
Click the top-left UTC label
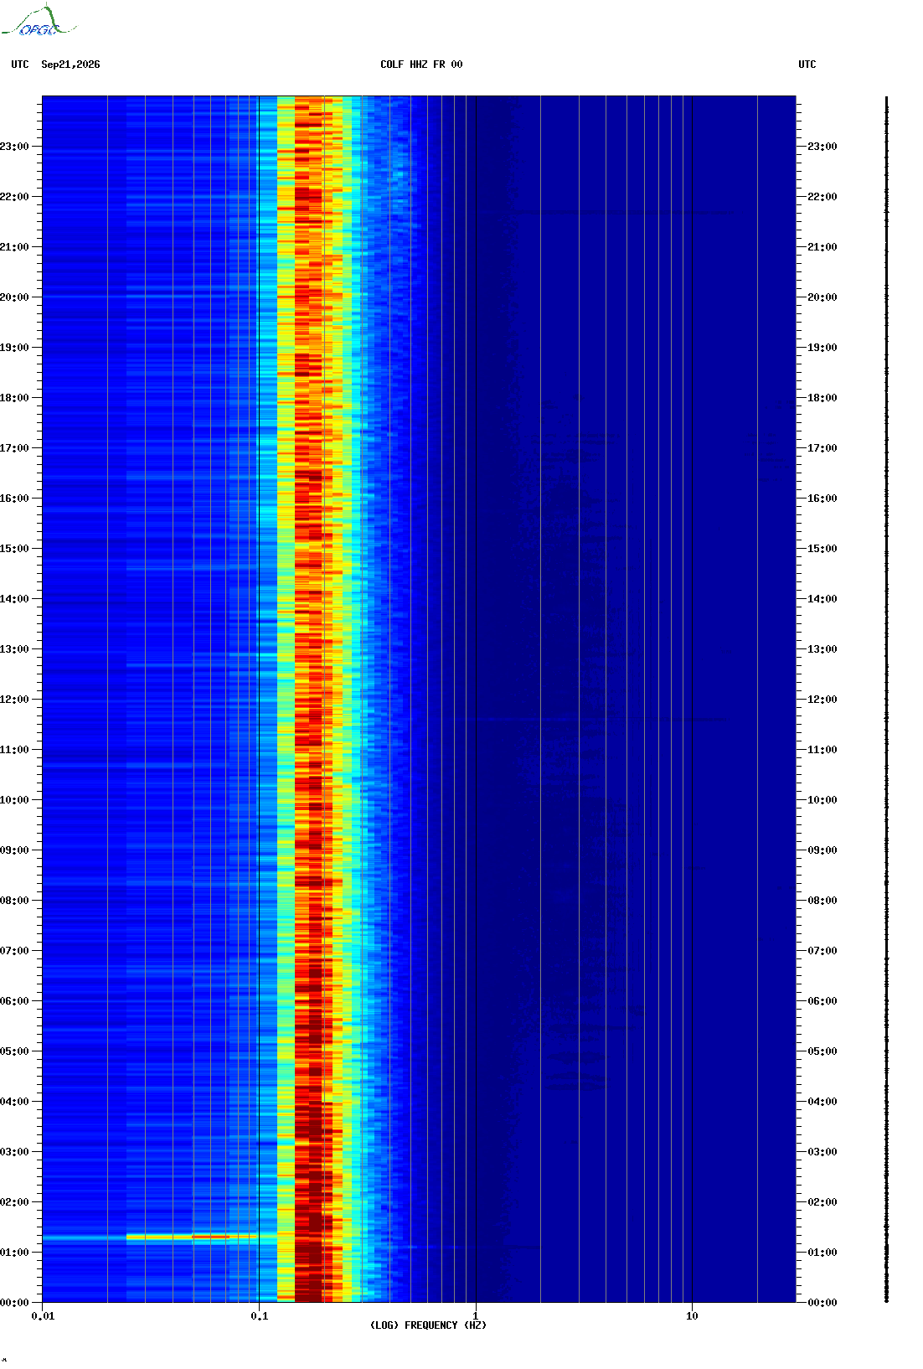click(20, 65)
